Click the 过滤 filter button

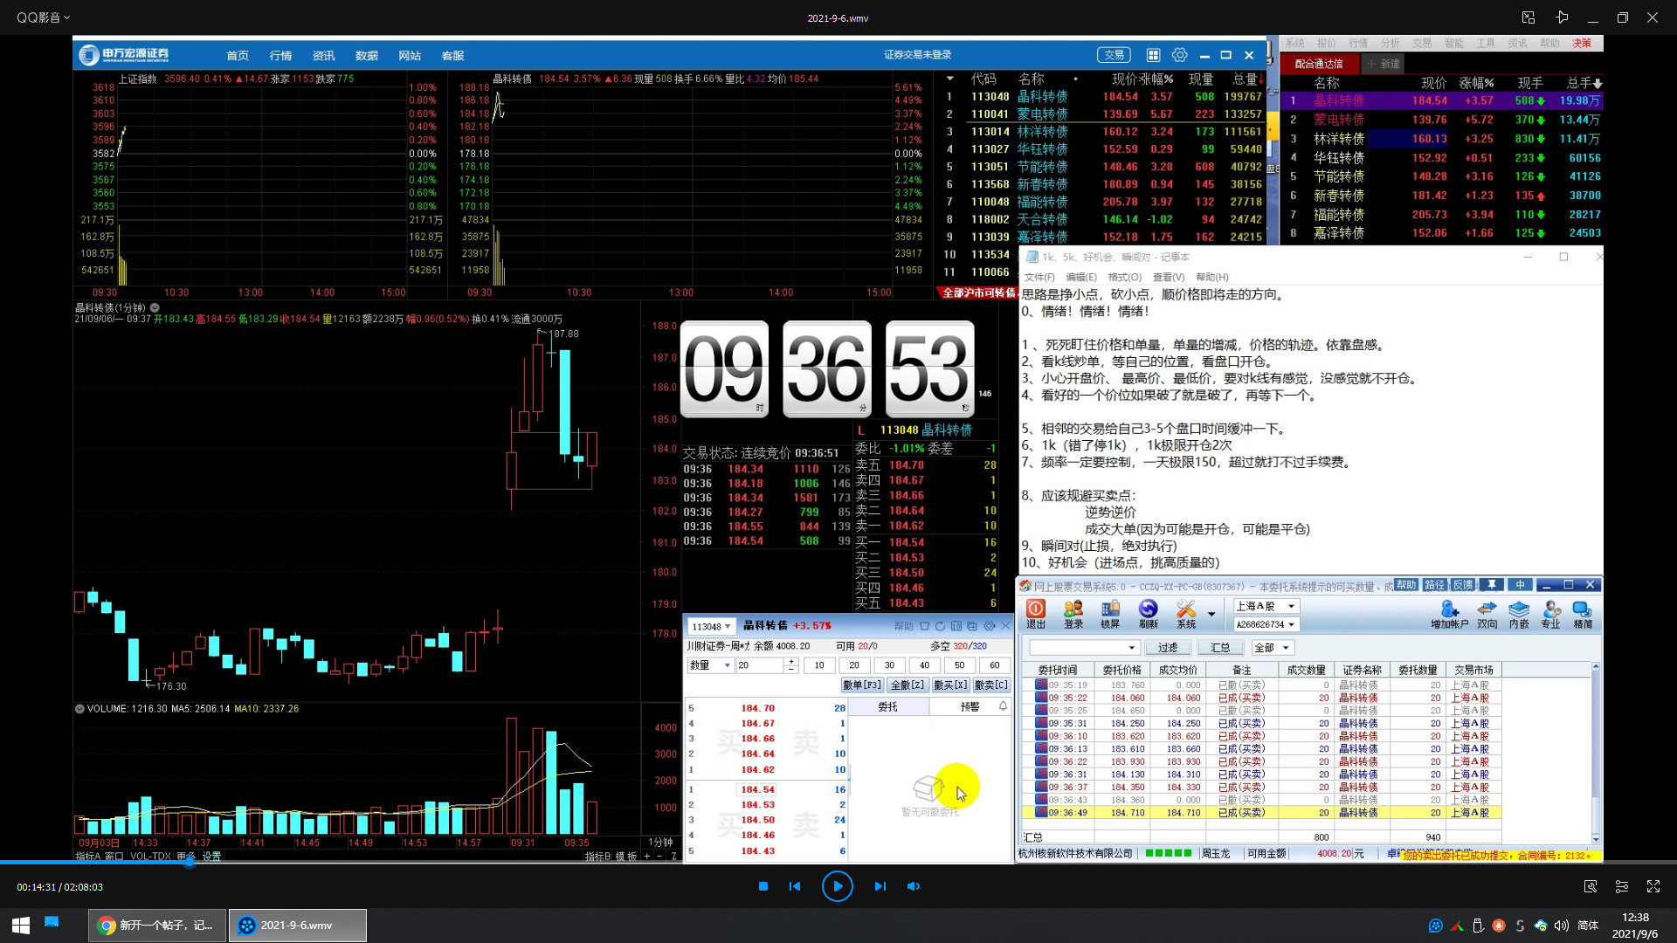tap(1168, 647)
